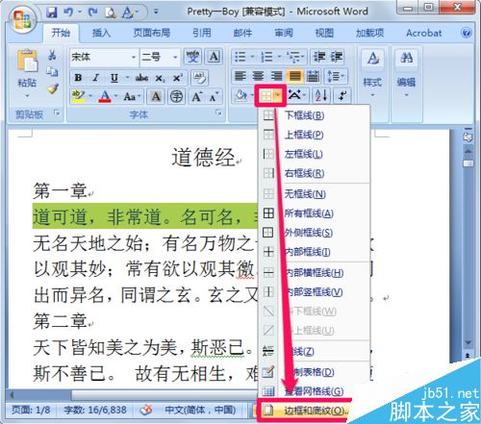Toggle italic formatting

[x=95, y=78]
